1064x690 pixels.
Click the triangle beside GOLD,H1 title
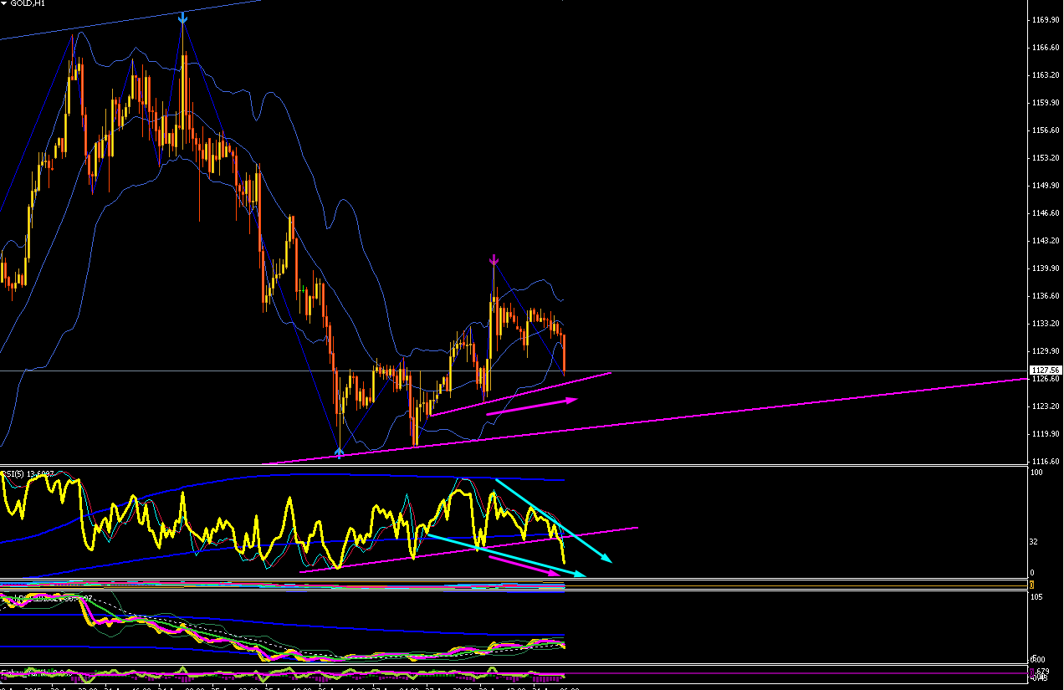4,4
